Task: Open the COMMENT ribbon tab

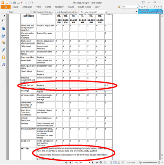Action: pos(27,7)
